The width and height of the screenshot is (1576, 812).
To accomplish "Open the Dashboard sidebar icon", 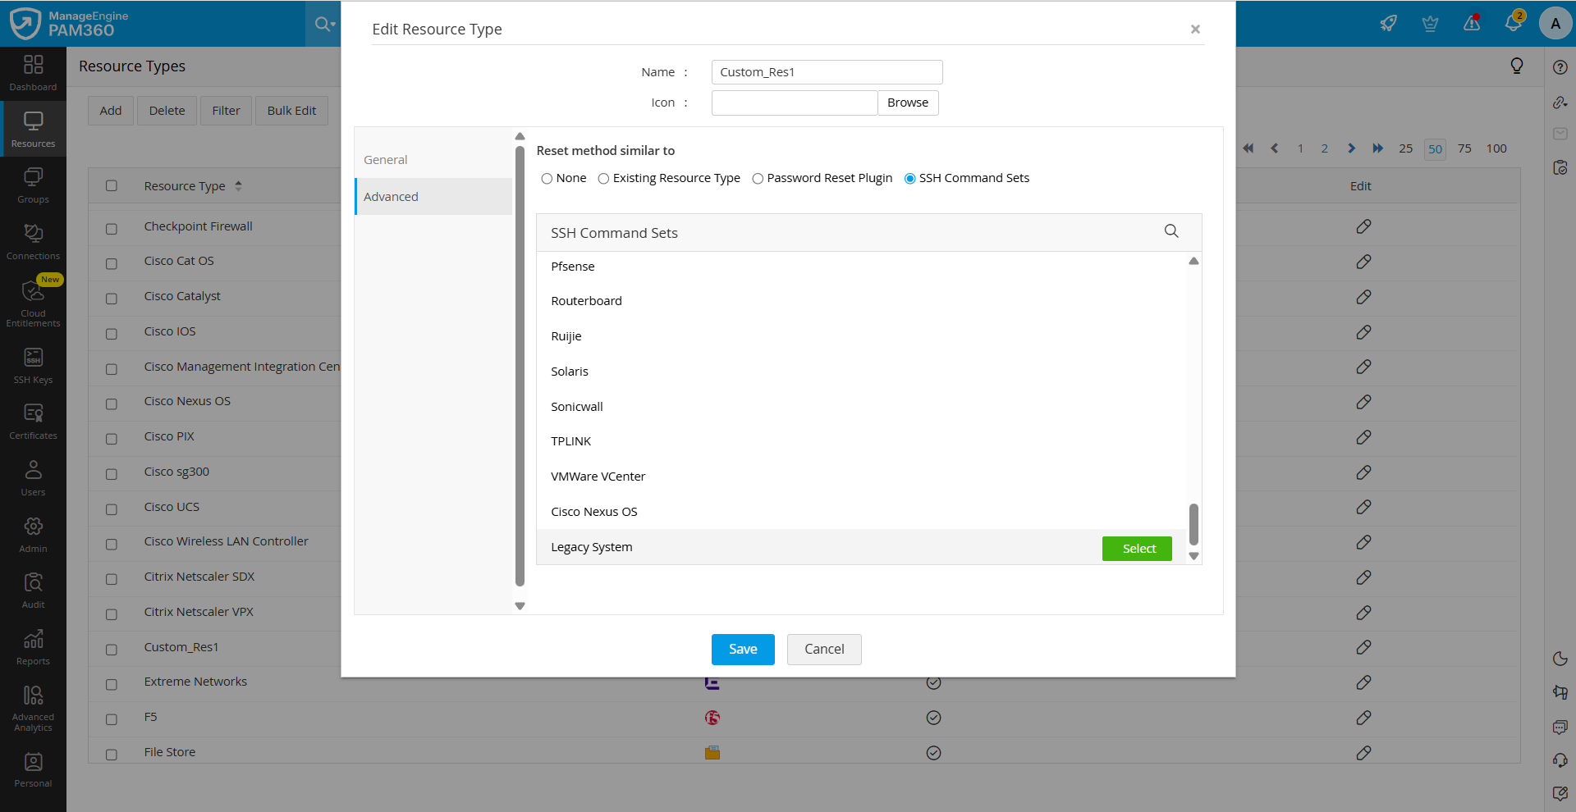I will (33, 72).
